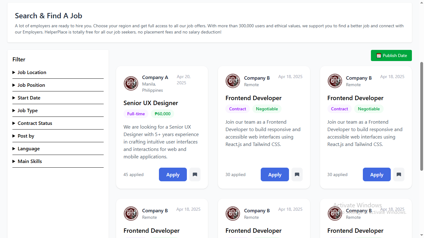The width and height of the screenshot is (424, 238).
Task: Bookmark the middle Frontend Developer job
Action: pyautogui.click(x=297, y=174)
